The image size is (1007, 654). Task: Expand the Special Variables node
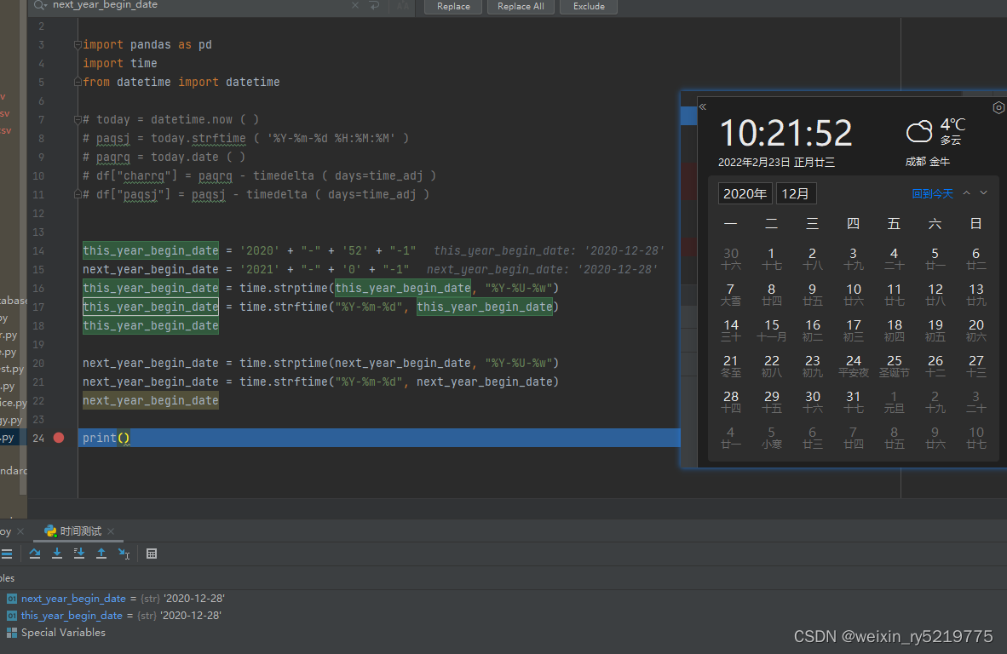click(63, 633)
